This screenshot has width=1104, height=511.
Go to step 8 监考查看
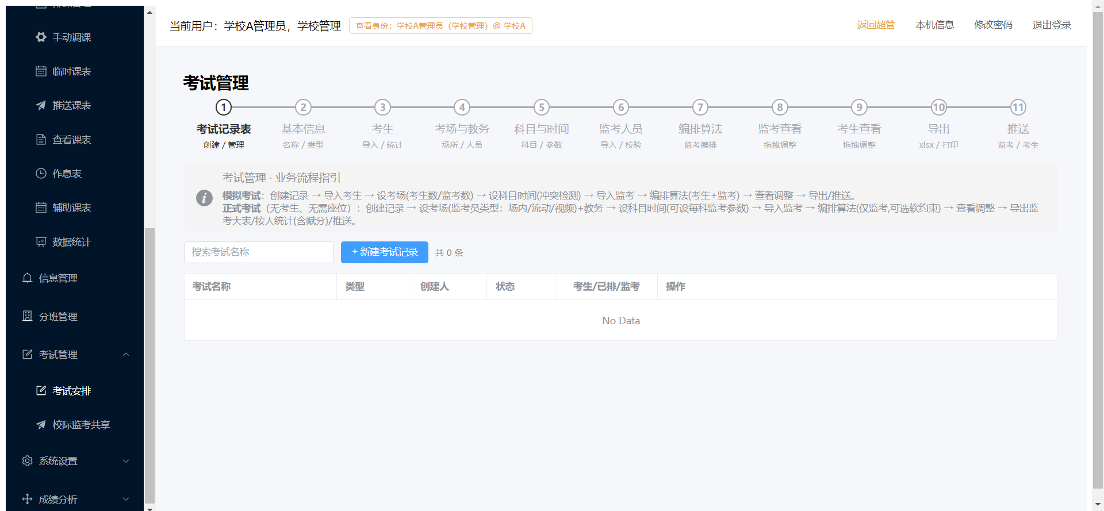780,124
